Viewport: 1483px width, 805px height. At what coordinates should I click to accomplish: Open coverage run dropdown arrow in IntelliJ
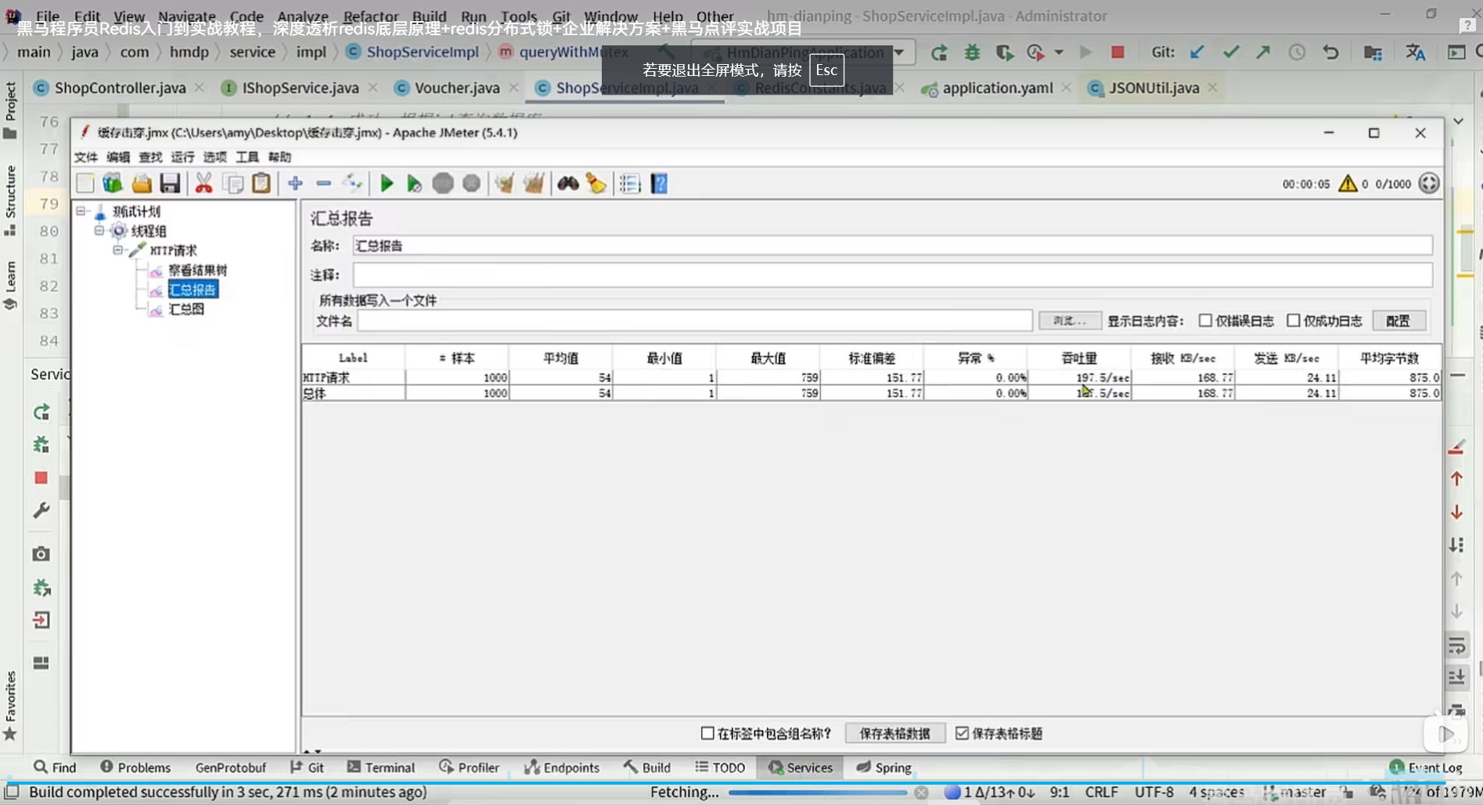(x=1059, y=52)
